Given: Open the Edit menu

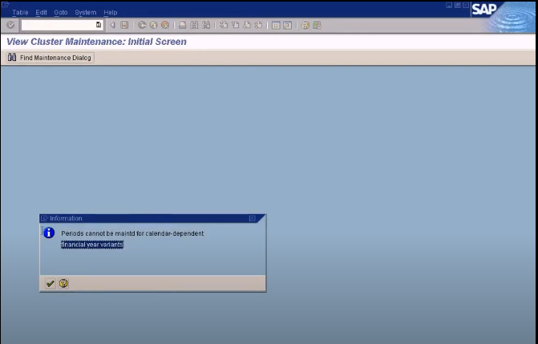Looking at the screenshot, I should point(41,12).
